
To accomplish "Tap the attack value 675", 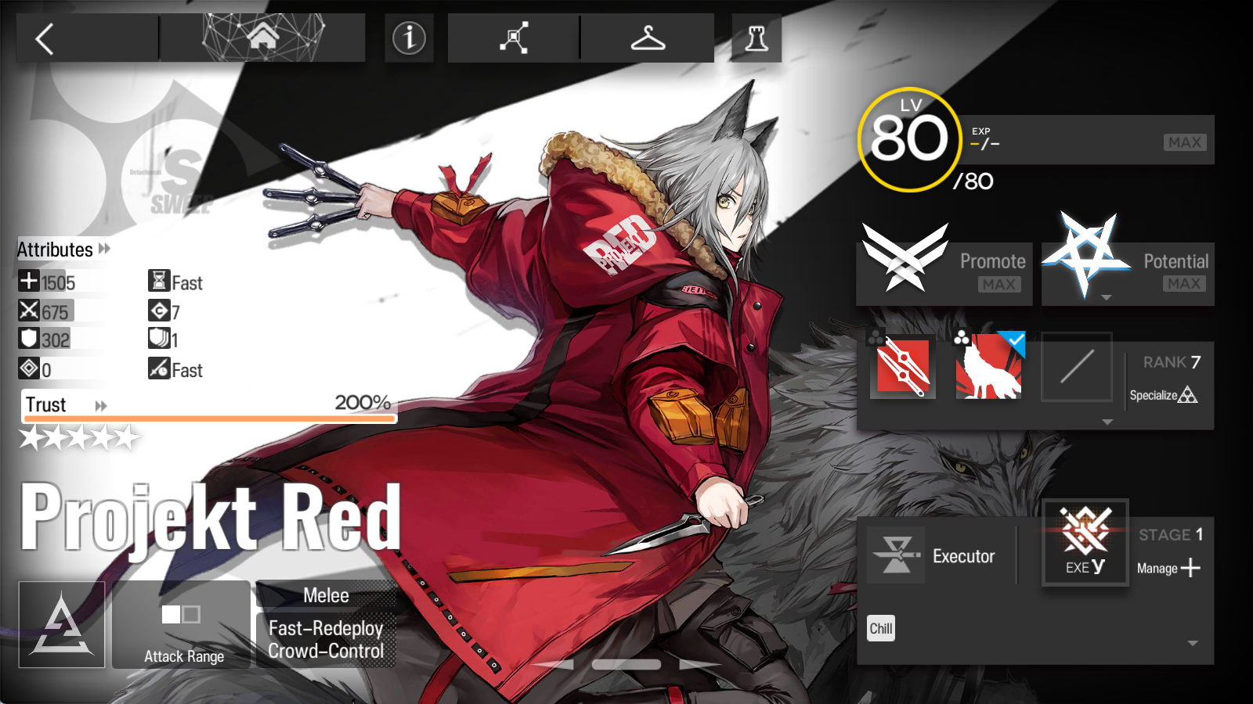I will tap(55, 312).
